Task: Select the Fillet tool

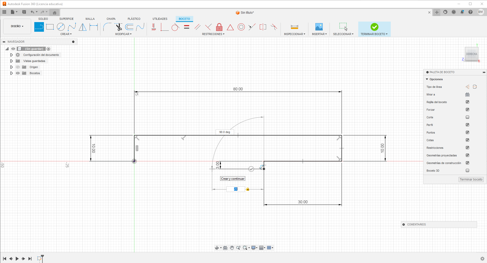Action: (107, 27)
